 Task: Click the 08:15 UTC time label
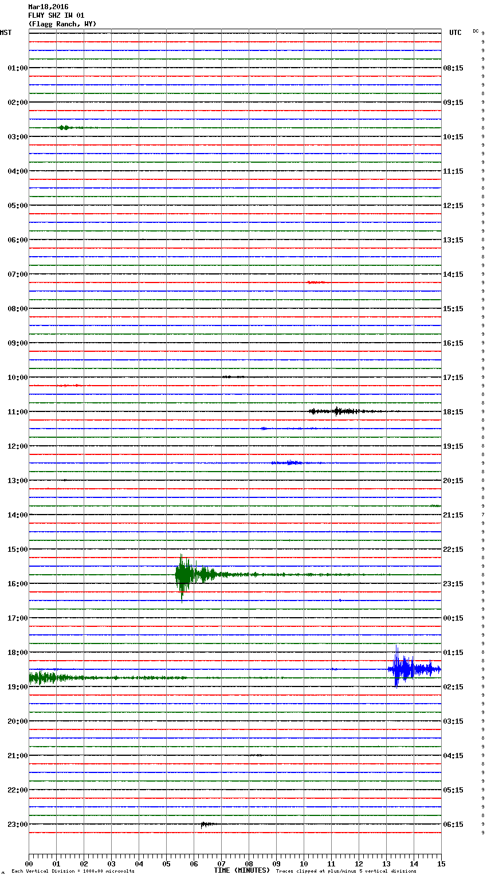coord(453,68)
